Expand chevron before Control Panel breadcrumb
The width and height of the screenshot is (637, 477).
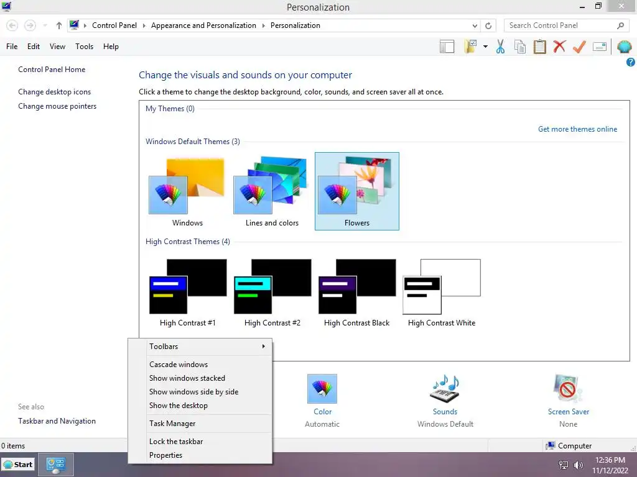[85, 25]
